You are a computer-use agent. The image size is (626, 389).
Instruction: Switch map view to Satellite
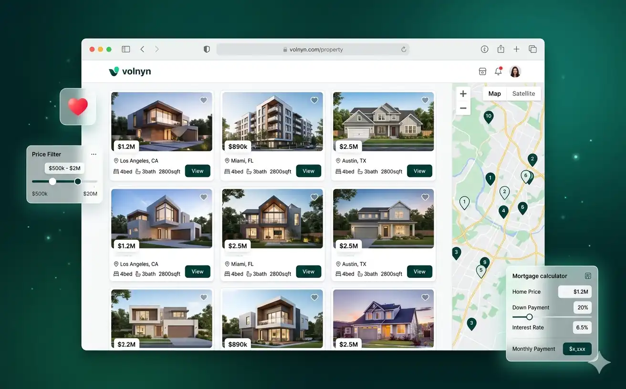523,93
